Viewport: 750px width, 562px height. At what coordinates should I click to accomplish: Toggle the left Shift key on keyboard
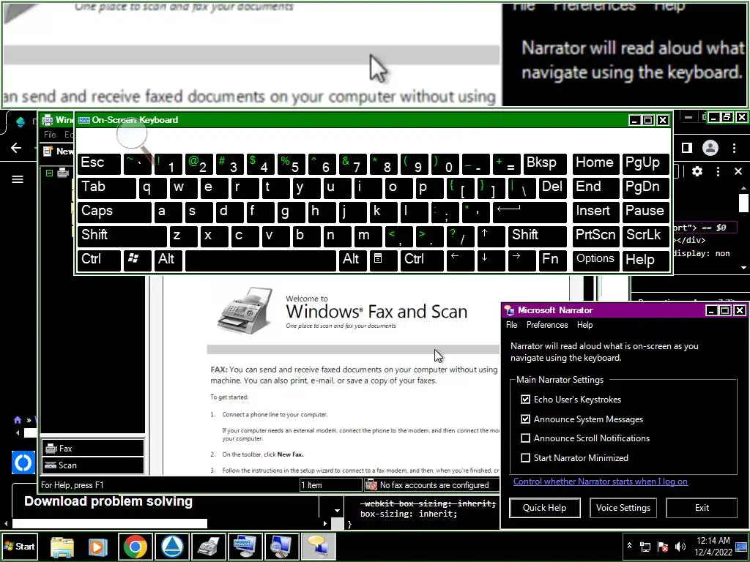(122, 236)
